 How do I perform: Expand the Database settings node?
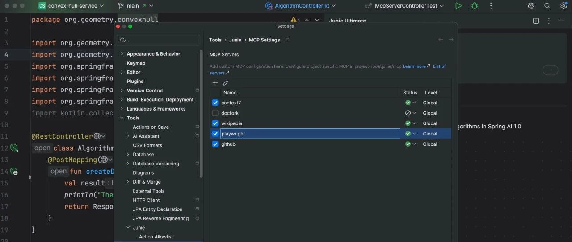[128, 155]
